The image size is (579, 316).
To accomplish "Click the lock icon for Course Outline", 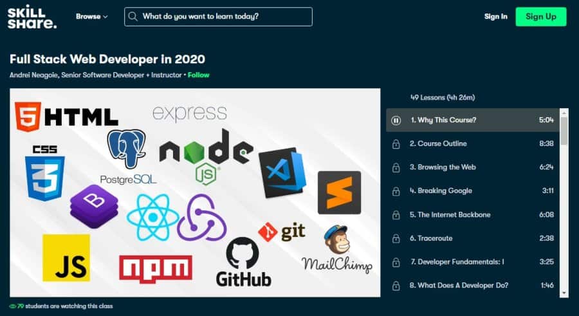I will (396, 144).
